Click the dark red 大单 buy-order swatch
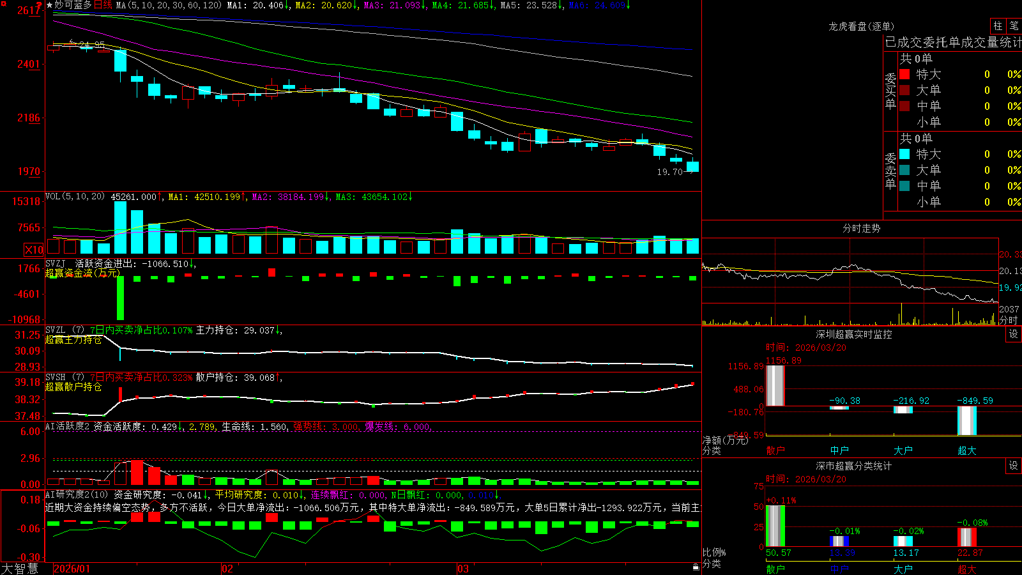This screenshot has height=575, width=1022. pos(904,90)
